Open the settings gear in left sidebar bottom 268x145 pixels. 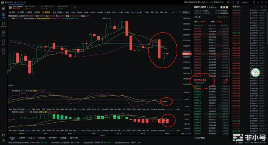3,141
